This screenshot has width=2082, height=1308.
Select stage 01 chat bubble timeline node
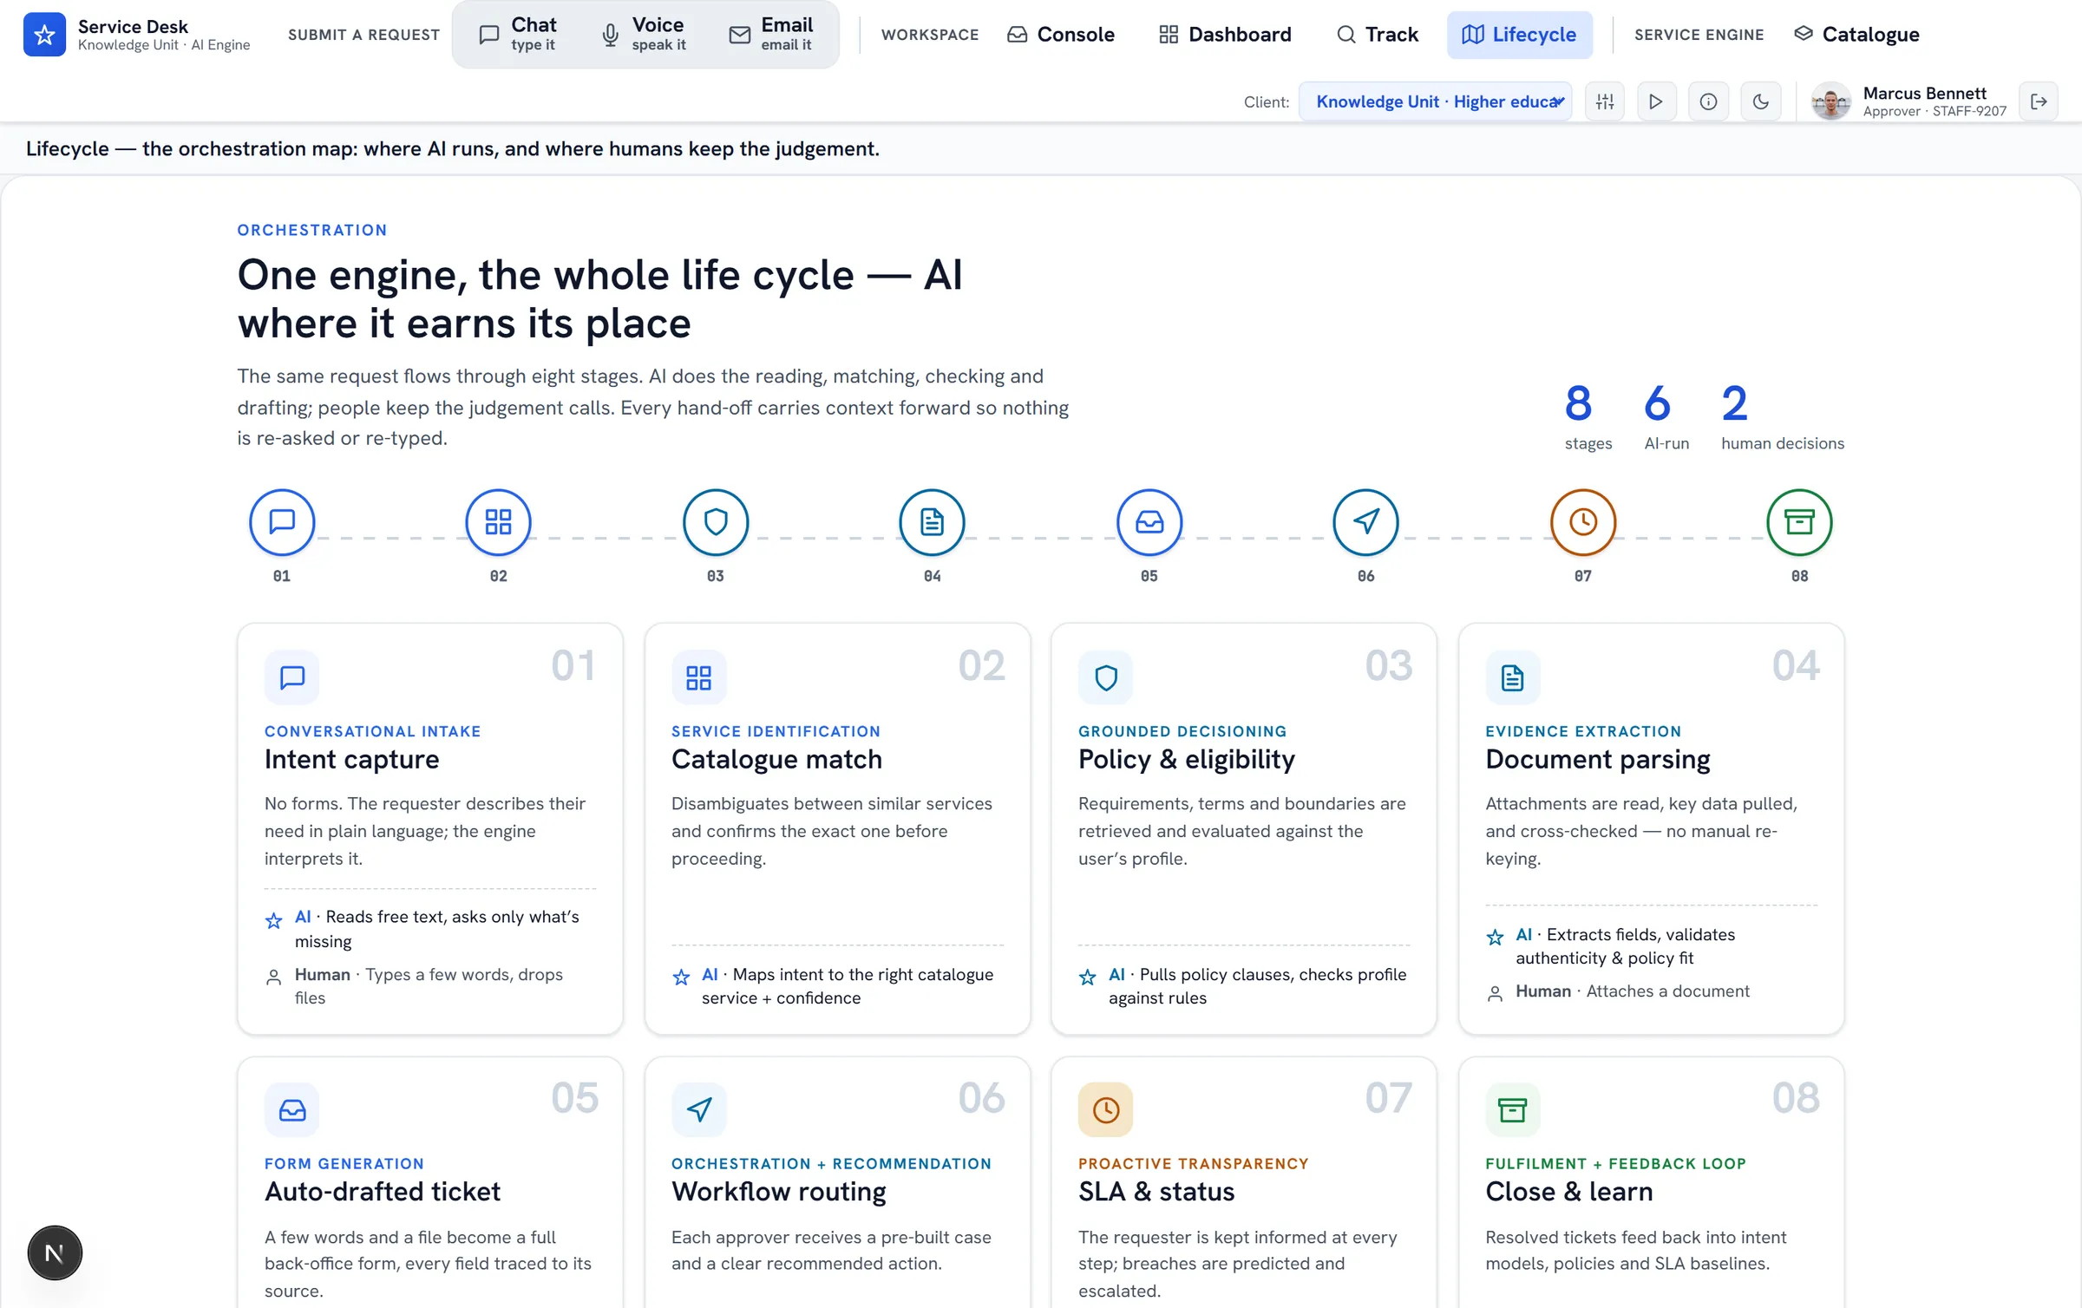tap(282, 522)
